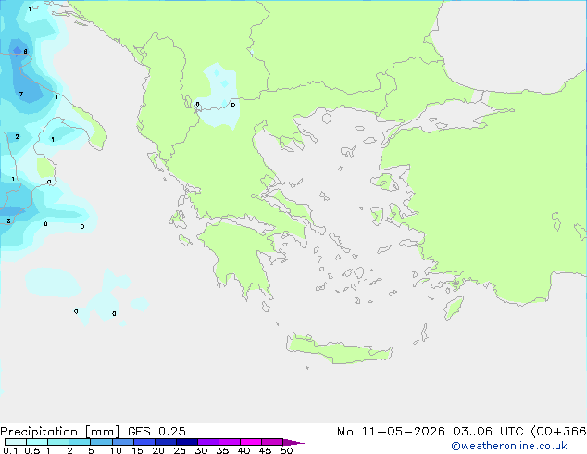The image size is (587, 454).
Task: Click the legend label '5'
Action: pyautogui.click(x=91, y=450)
